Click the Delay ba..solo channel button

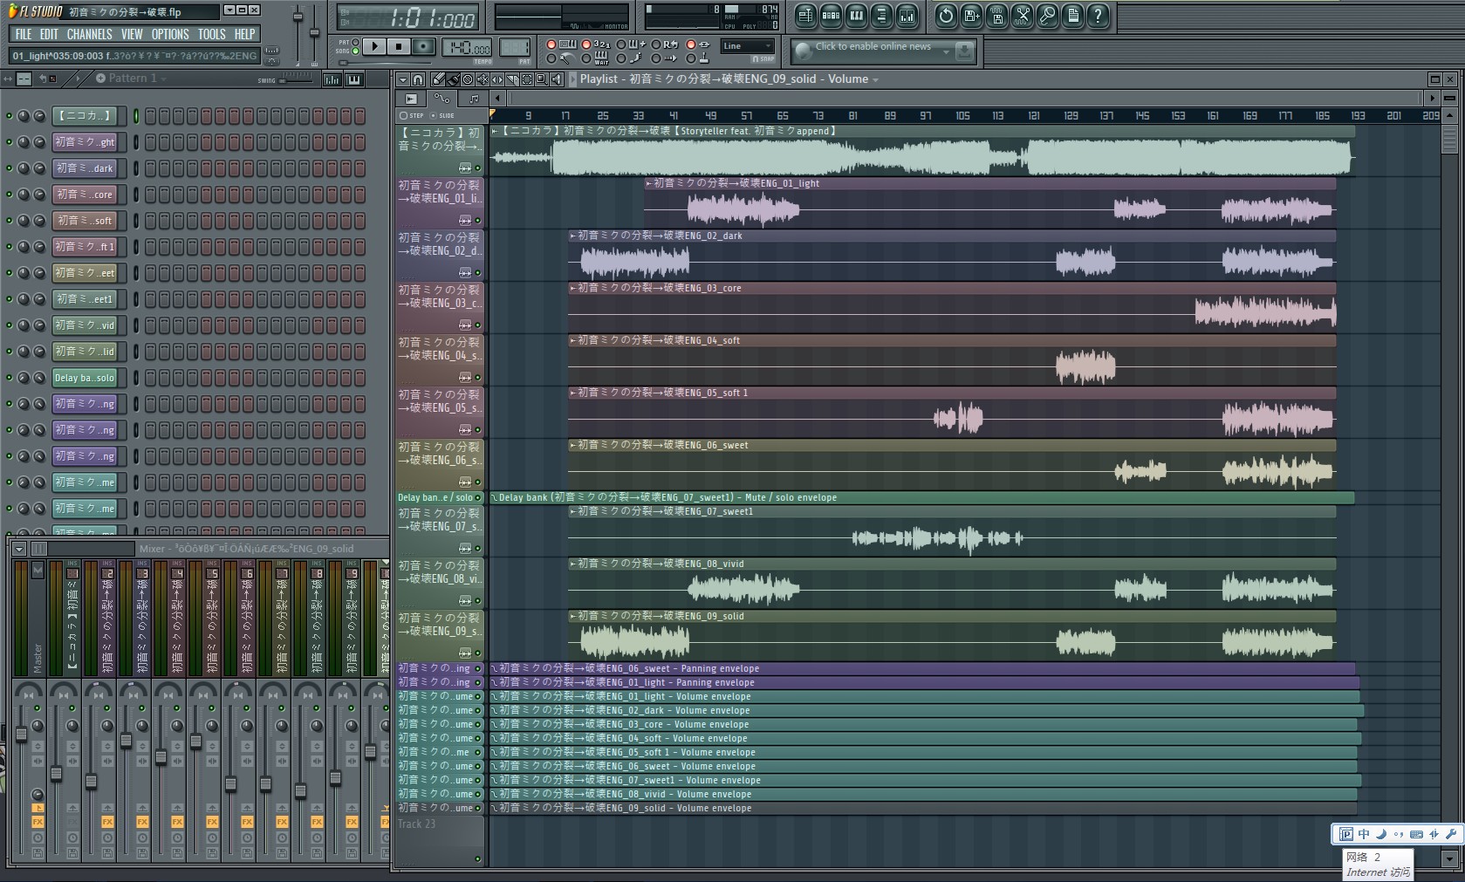(84, 378)
